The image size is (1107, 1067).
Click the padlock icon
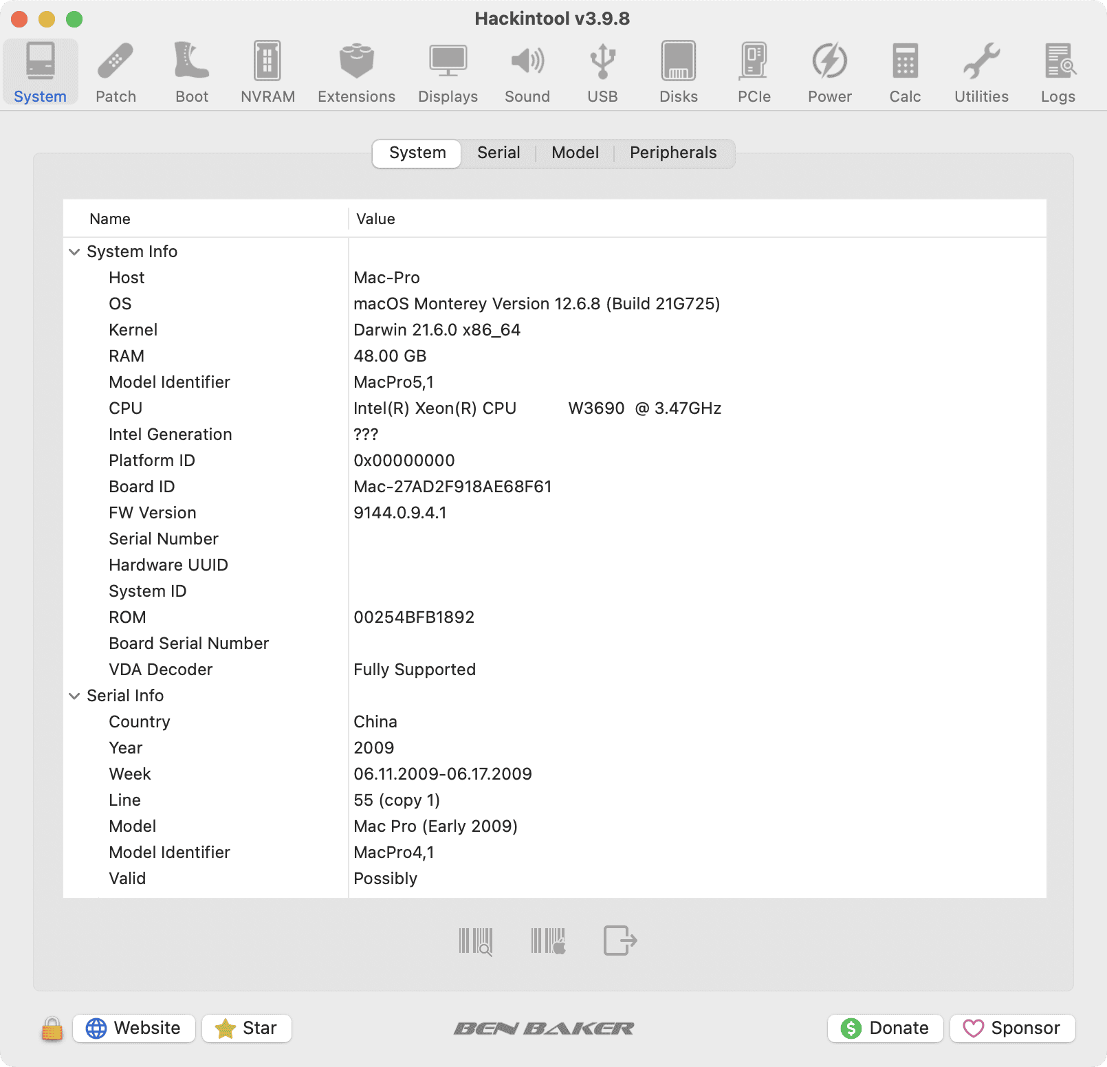click(x=52, y=1029)
